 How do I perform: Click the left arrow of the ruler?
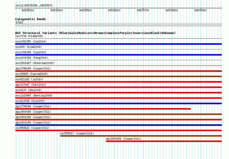click(x=16, y=8)
